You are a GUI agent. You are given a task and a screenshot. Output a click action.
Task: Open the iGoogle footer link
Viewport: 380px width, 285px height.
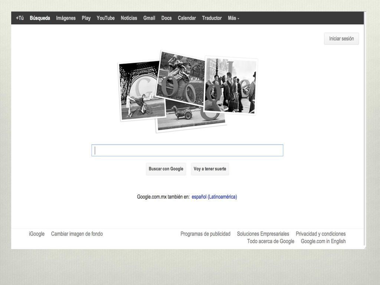point(37,234)
